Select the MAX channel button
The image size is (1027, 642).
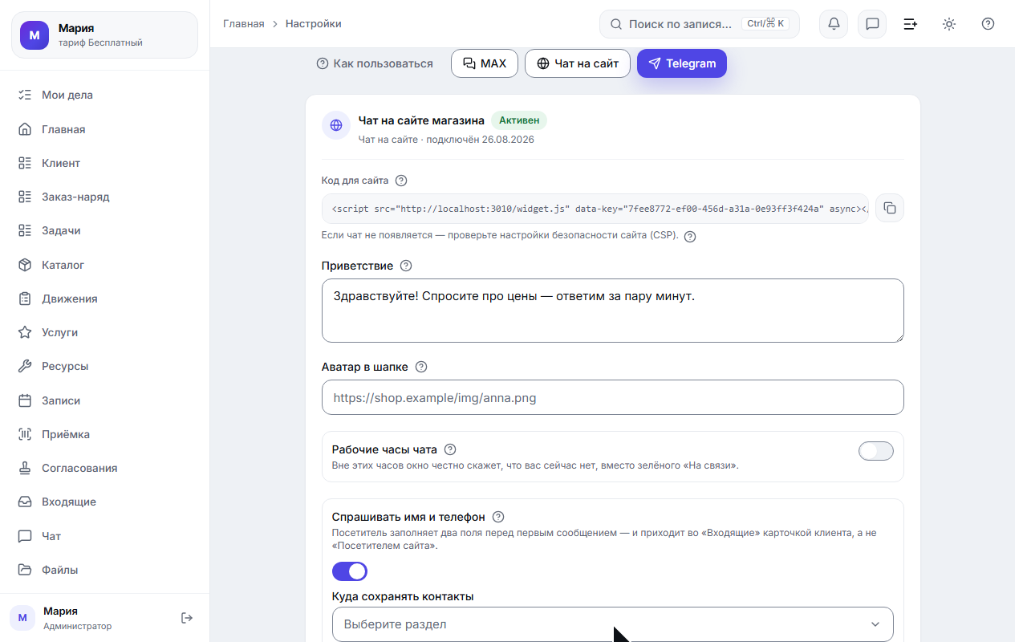pyautogui.click(x=485, y=63)
